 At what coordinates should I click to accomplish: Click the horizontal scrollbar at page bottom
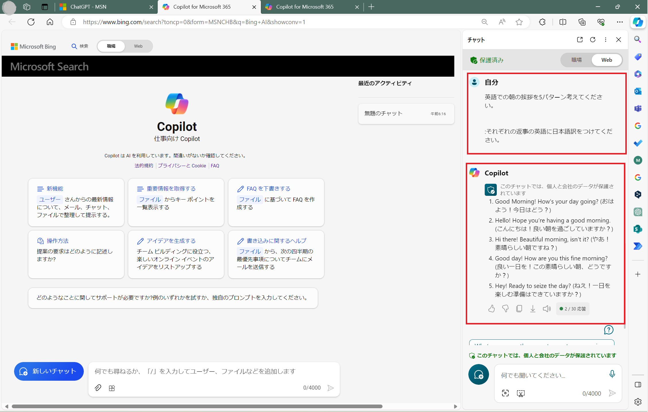(197, 406)
